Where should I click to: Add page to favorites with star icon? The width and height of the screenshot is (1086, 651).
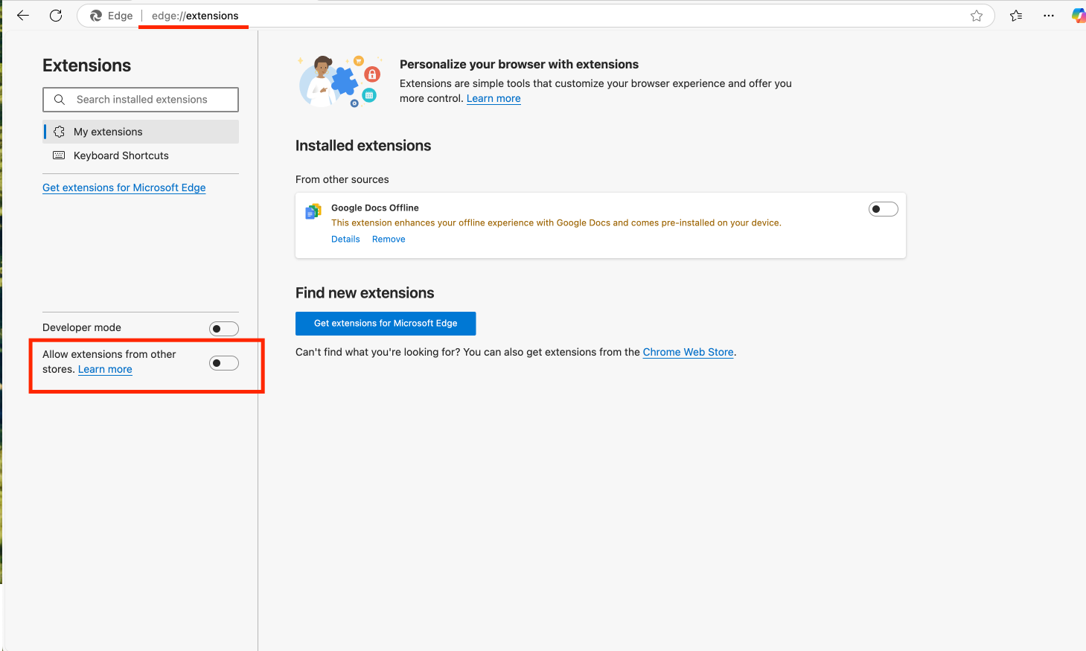(x=977, y=16)
